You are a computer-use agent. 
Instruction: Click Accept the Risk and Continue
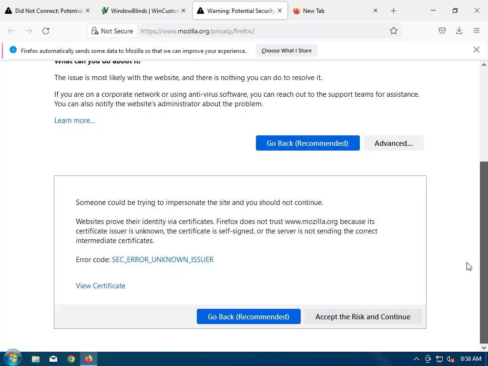[x=363, y=316]
